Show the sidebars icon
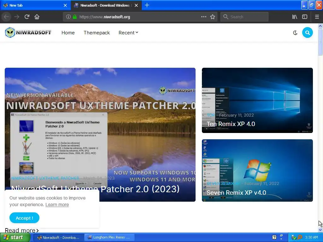 coord(305,17)
